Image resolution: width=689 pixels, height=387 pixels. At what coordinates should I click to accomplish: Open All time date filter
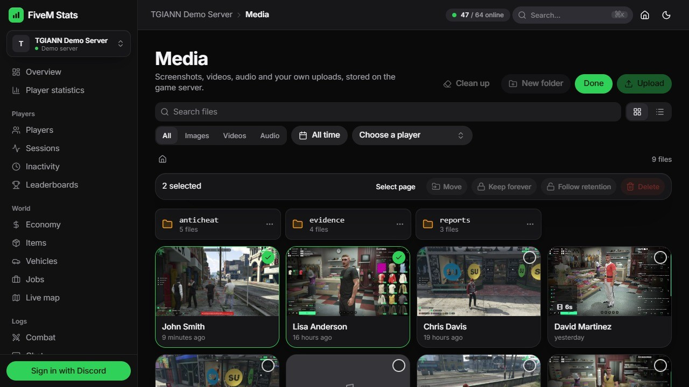pyautogui.click(x=319, y=135)
